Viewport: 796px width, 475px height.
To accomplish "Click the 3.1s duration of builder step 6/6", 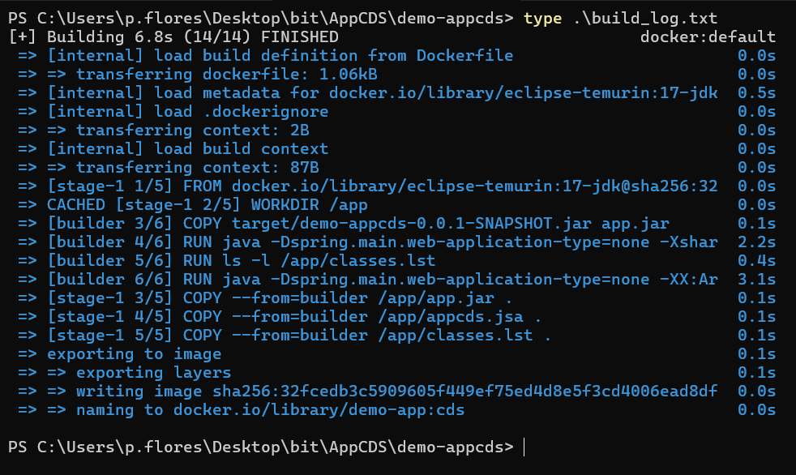I will tap(756, 280).
